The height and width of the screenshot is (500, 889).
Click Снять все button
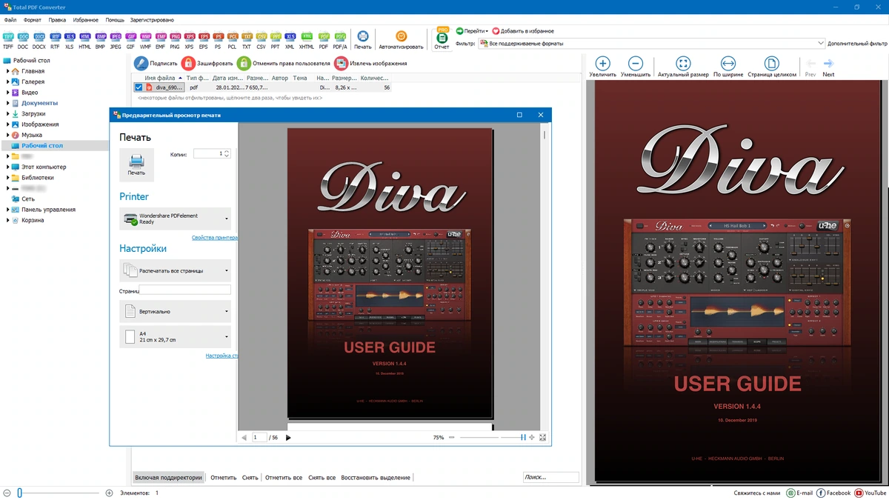click(322, 478)
